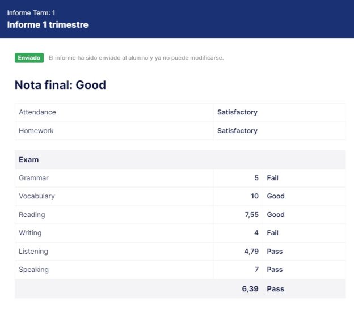Click Homework's Satisfactory value

(x=237, y=131)
